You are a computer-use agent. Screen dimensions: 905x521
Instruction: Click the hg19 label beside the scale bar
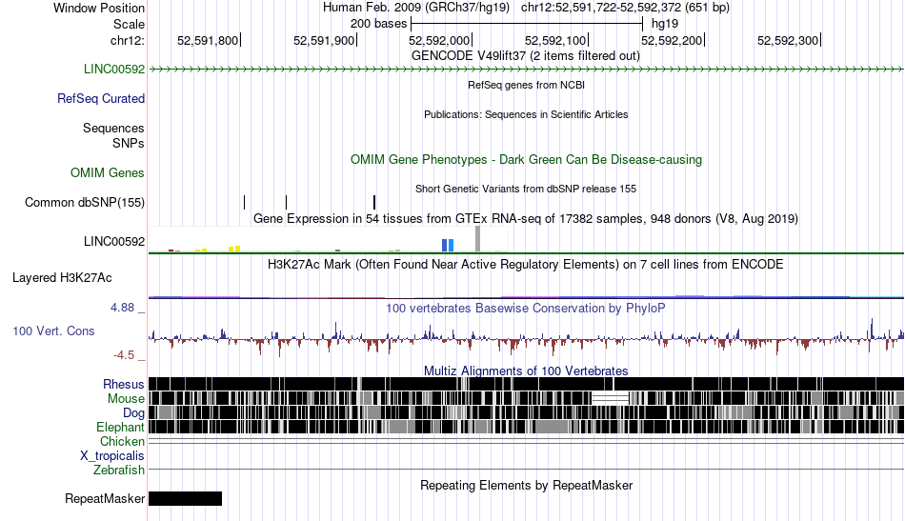tap(665, 24)
